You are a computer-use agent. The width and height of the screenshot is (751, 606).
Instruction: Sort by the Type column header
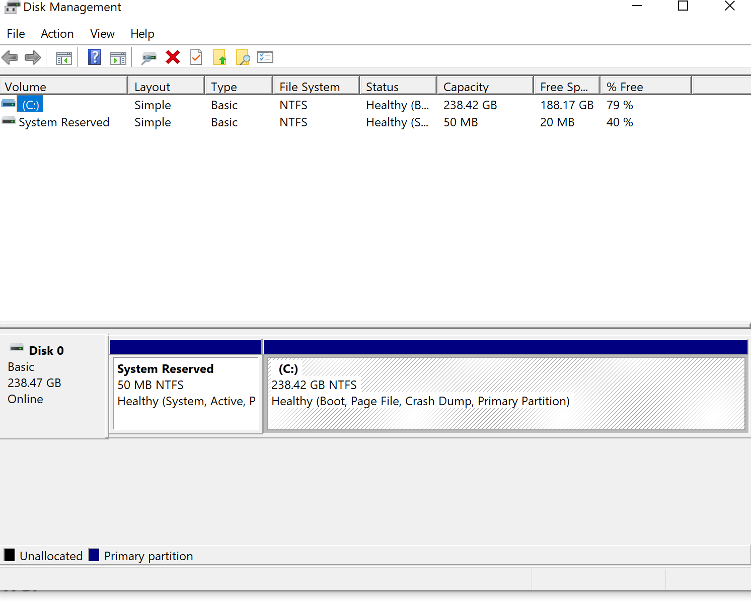click(239, 86)
